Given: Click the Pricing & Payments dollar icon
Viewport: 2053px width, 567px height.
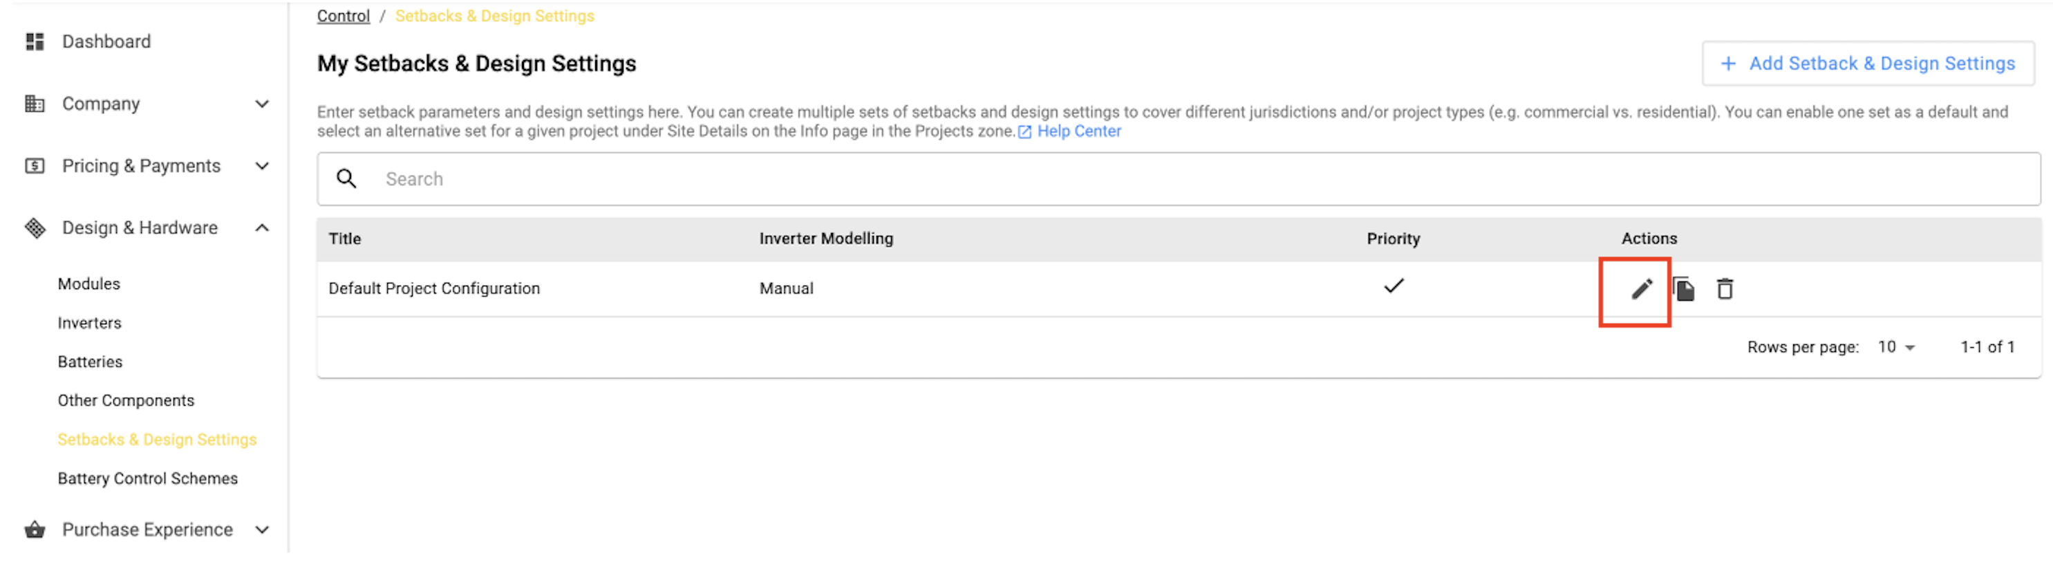Looking at the screenshot, I should (35, 166).
